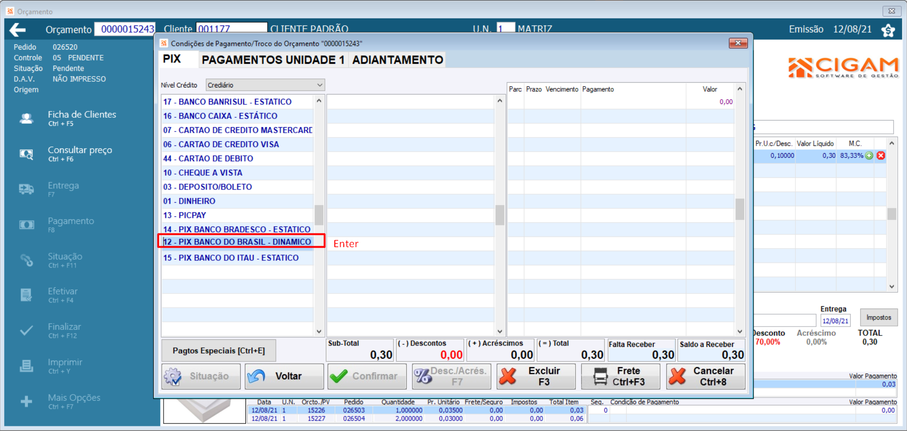Click down arrow of parcels table scrollbar
The height and width of the screenshot is (431, 907).
click(740, 332)
